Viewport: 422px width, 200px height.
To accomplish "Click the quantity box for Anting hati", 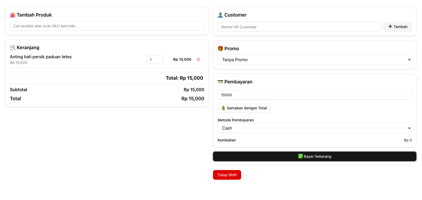I will pyautogui.click(x=155, y=59).
